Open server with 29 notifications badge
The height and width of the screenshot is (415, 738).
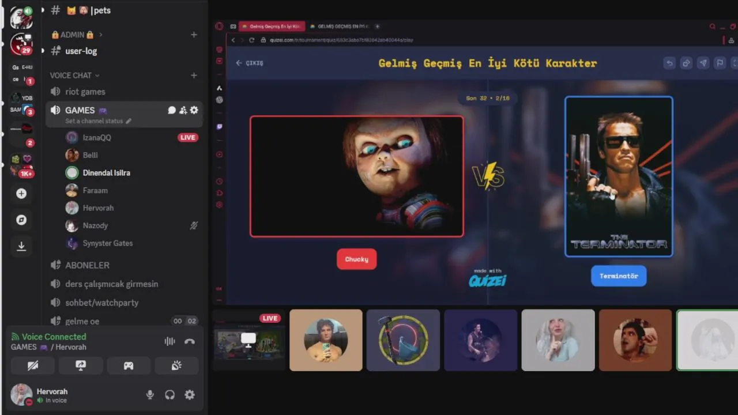21,44
